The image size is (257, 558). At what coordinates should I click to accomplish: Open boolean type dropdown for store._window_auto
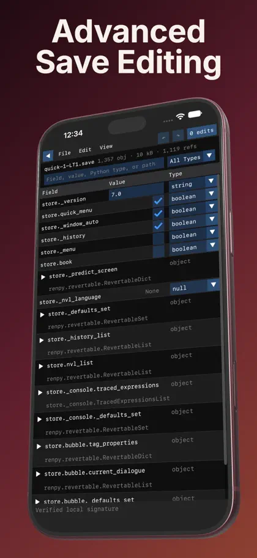(x=193, y=208)
